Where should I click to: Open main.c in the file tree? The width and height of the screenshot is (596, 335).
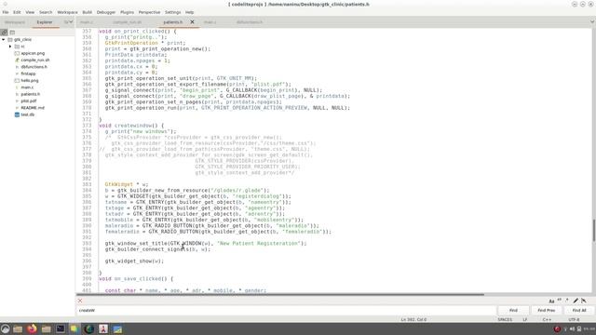coord(27,87)
